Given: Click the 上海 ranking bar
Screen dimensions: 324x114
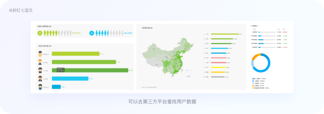Looking at the screenshot, I should coord(219,63).
